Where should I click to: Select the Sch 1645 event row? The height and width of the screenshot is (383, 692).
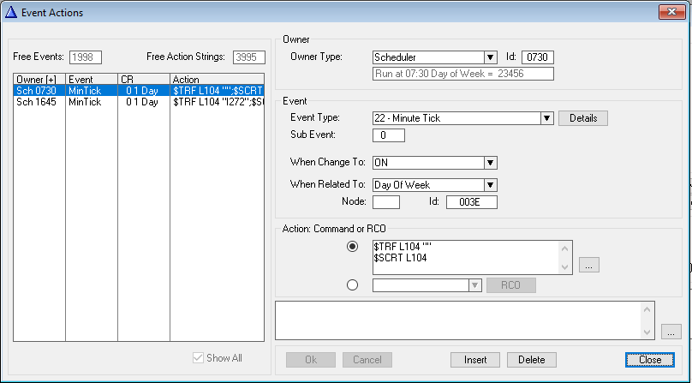click(139, 102)
